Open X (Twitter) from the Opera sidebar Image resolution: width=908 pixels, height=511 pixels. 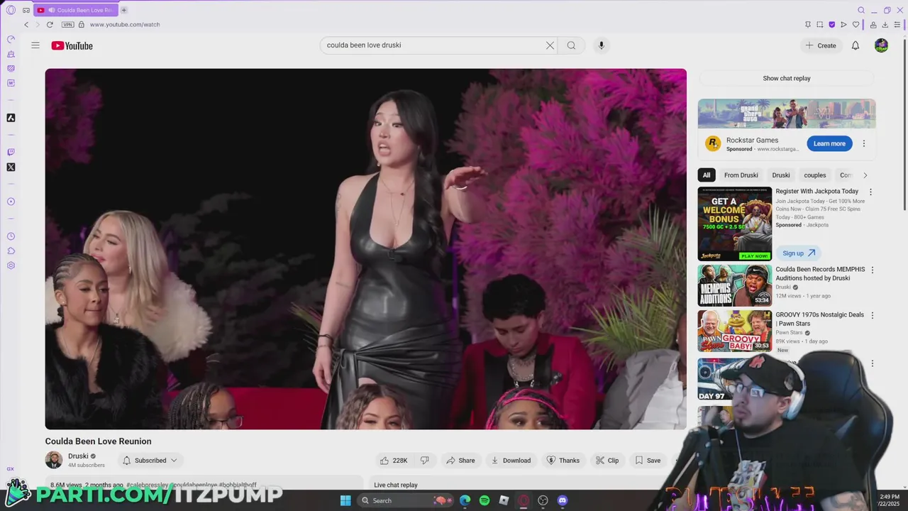[11, 167]
